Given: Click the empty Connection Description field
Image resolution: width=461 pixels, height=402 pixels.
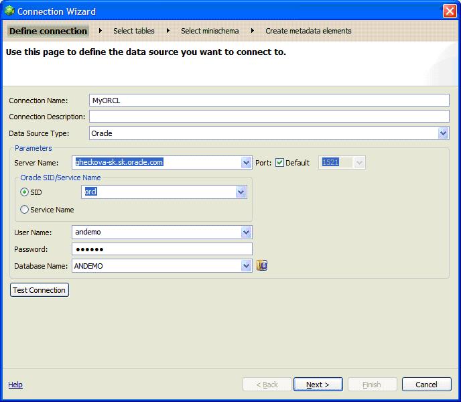Looking at the screenshot, I should coord(269,117).
